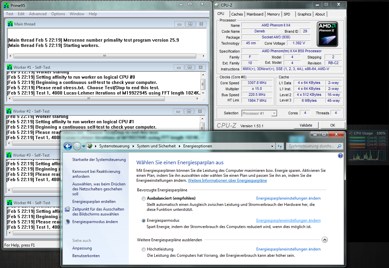The height and width of the screenshot is (268, 389).
Task: Click the Worker #3 window icon
Action: tap(9, 155)
